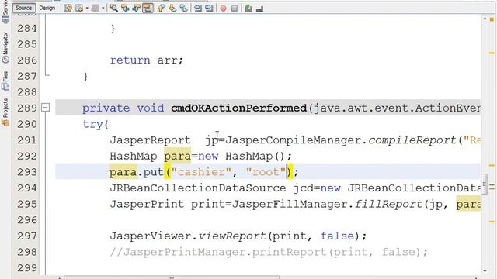Click "JasperViewer" on line 297
This screenshot has width=497, height=279.
(x=151, y=236)
